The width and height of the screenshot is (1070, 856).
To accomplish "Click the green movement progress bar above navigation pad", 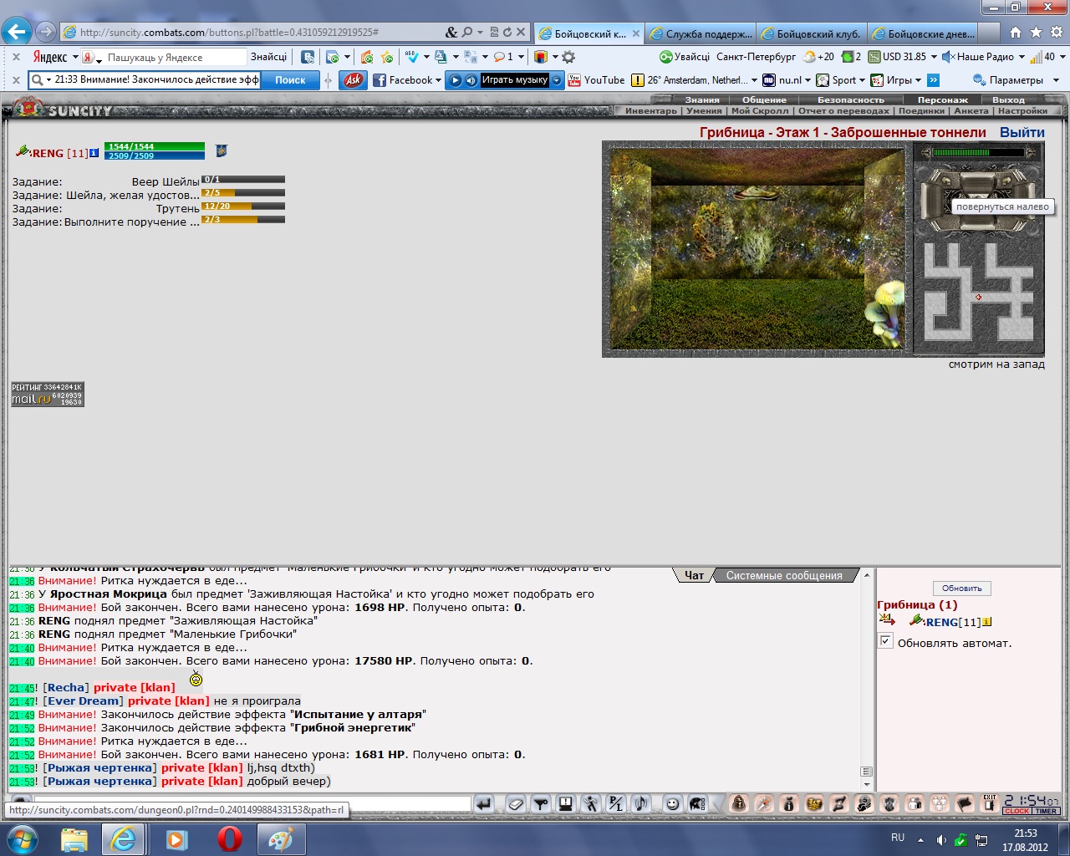I will pyautogui.click(x=978, y=153).
